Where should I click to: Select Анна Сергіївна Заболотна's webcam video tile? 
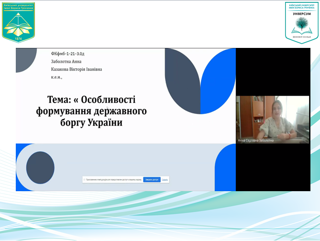[273, 120]
